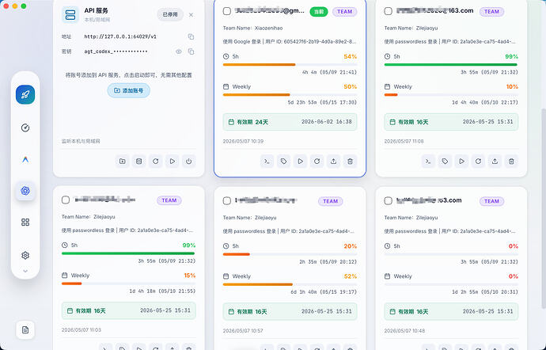Click the '15%' Weekly percentage
This screenshot has width=546, height=350.
coord(189,276)
